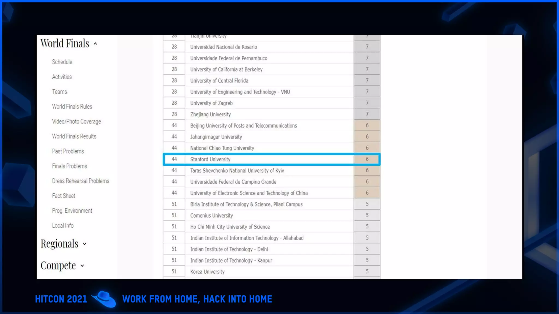Open Dress Rehearsal Problems link
The image size is (559, 314).
coord(81,181)
